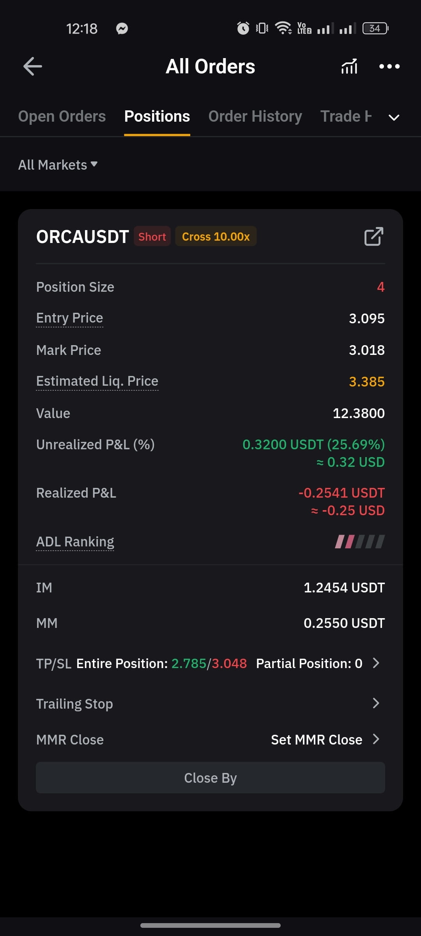Tap the Messenger notification icon
The height and width of the screenshot is (936, 421).
tap(122, 28)
